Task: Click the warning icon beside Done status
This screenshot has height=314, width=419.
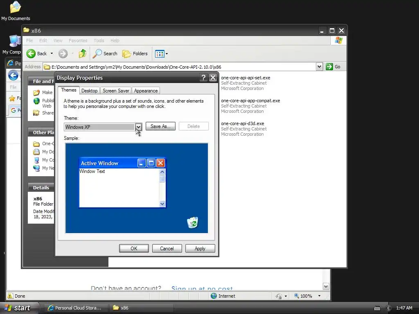Action: pyautogui.click(x=10, y=296)
